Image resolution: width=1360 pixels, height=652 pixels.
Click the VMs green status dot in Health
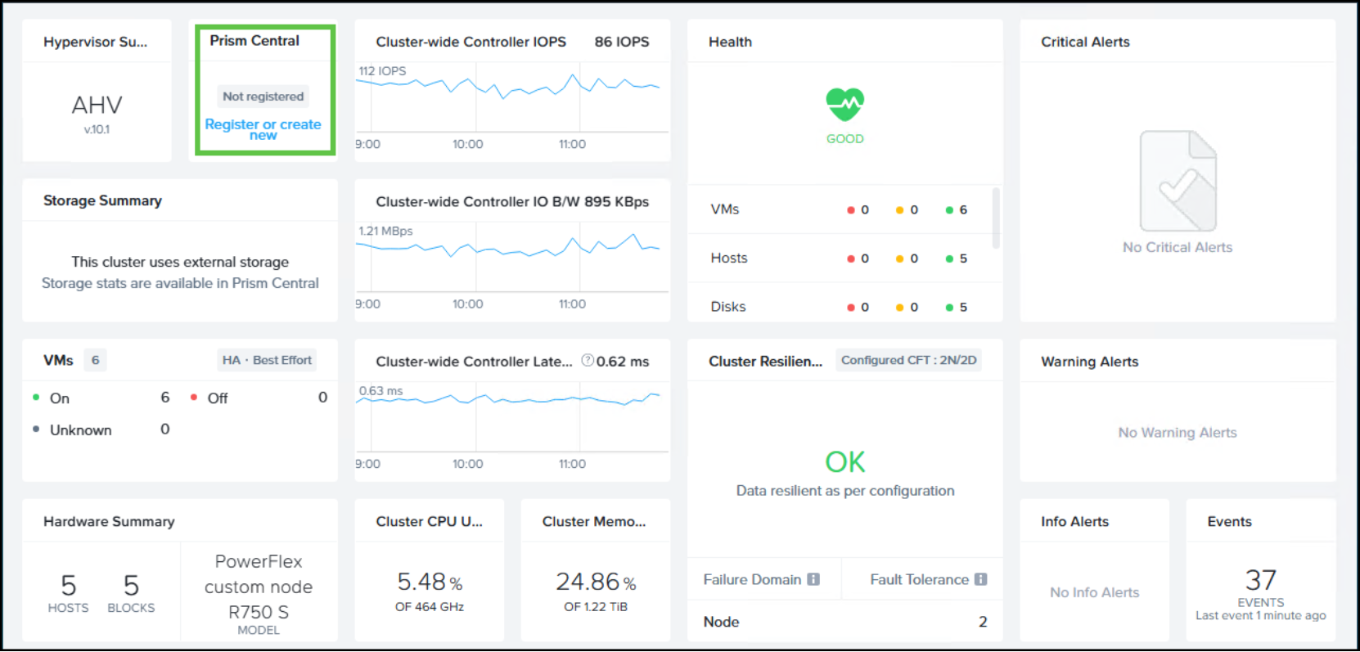949,210
